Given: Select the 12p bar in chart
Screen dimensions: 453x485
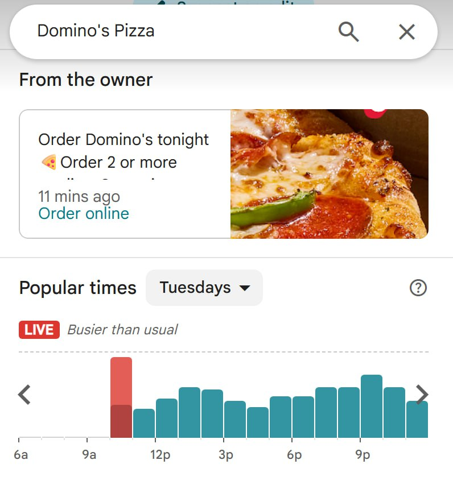Looking at the screenshot, I should coord(167,418).
